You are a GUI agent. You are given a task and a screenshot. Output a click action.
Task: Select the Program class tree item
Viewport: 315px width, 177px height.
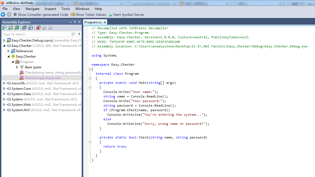pos(27,62)
